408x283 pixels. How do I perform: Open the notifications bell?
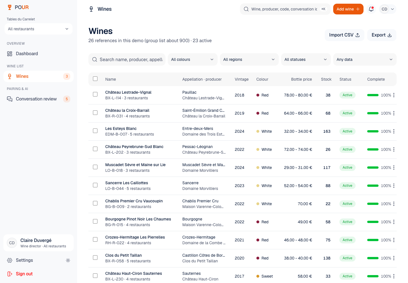(x=371, y=9)
